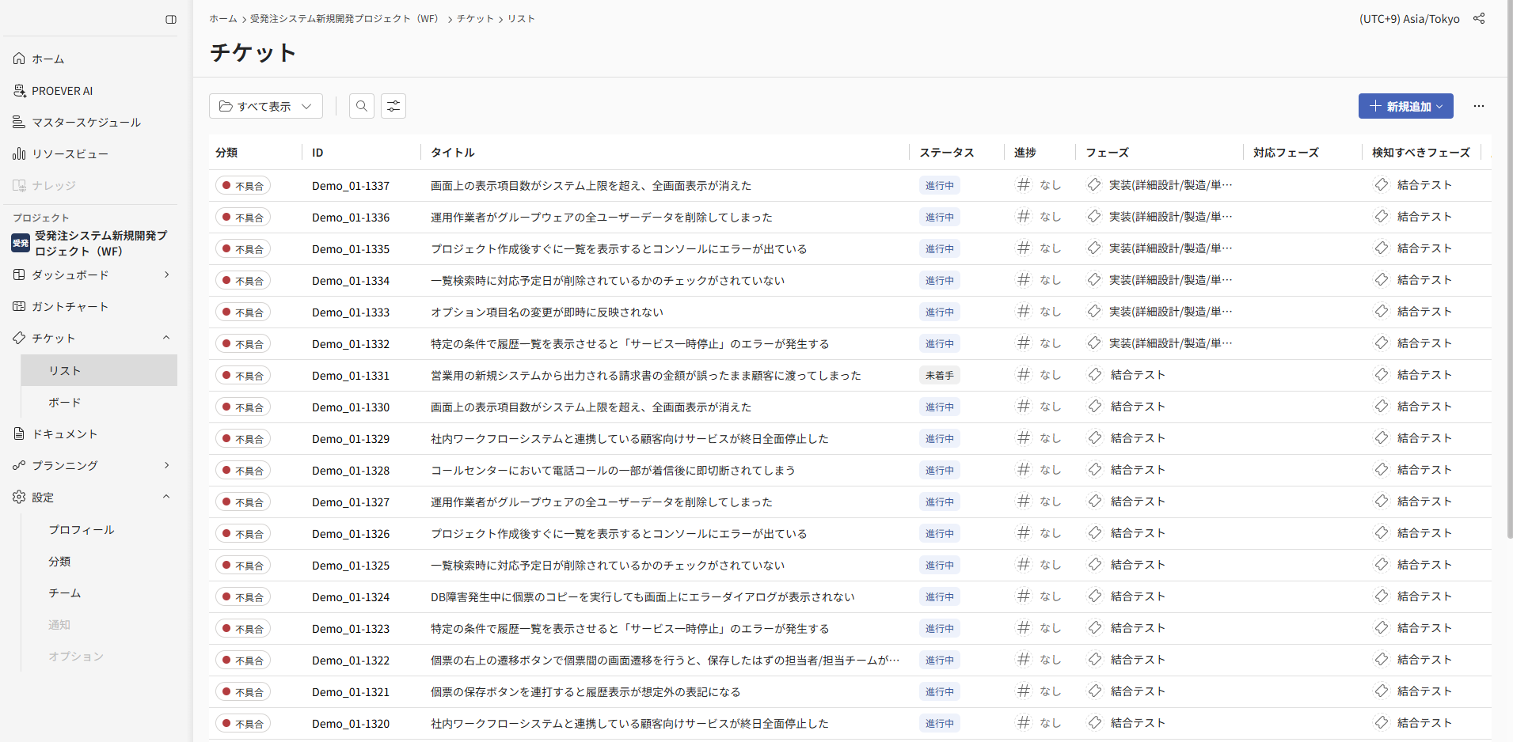The image size is (1513, 742).
Task: Open マスタースケジュール in the sidebar
Action: (86, 123)
